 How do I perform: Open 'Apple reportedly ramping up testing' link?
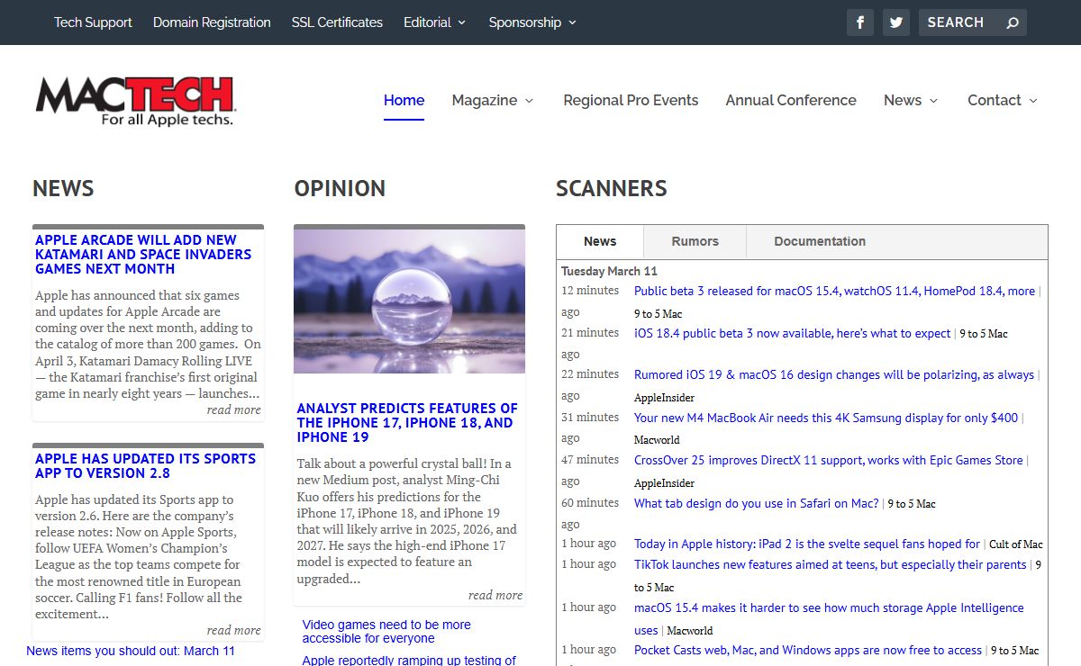point(409,660)
